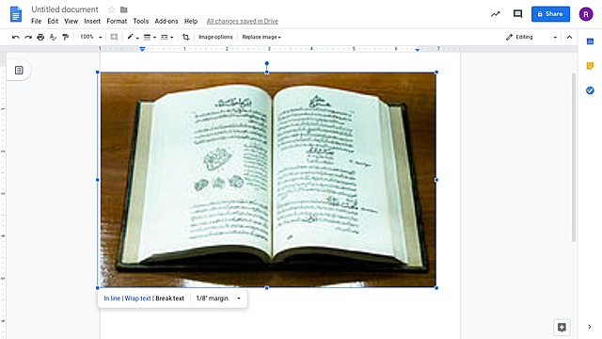The width and height of the screenshot is (602, 339).
Task: Move document using folder icon
Action: click(123, 9)
